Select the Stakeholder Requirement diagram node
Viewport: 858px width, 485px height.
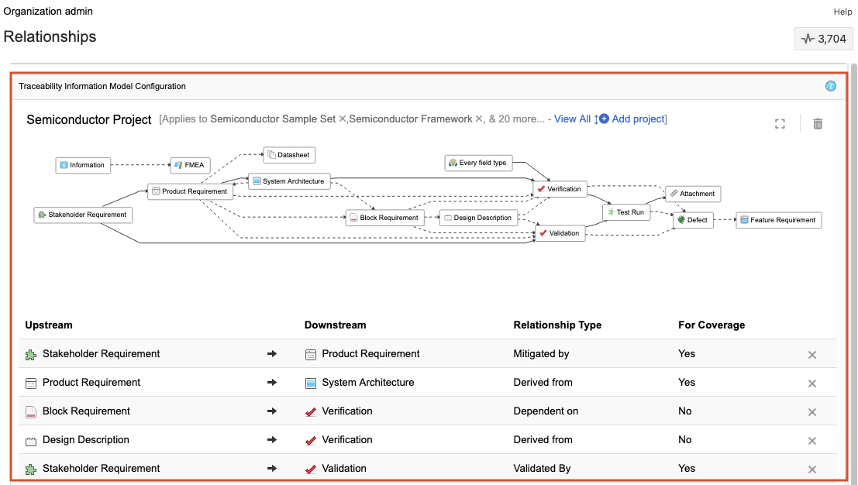[x=83, y=215]
